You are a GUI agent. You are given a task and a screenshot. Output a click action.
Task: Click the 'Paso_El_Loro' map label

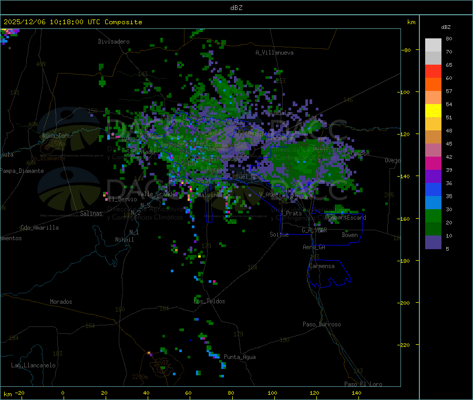(363, 384)
